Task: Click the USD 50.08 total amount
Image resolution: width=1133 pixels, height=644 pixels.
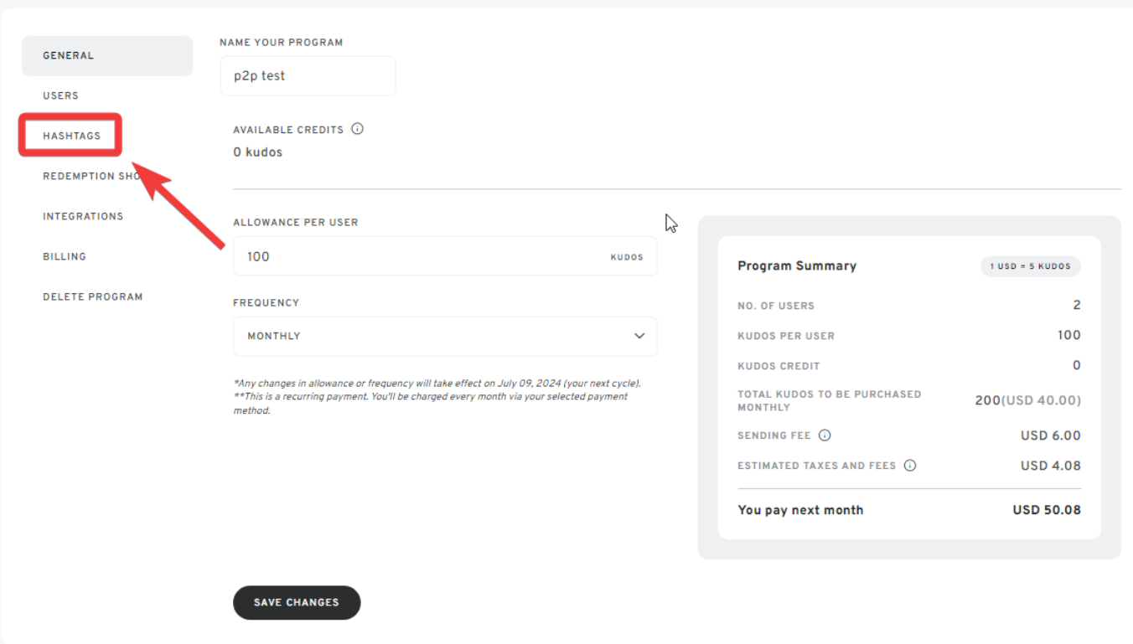Action: pyautogui.click(x=1046, y=510)
